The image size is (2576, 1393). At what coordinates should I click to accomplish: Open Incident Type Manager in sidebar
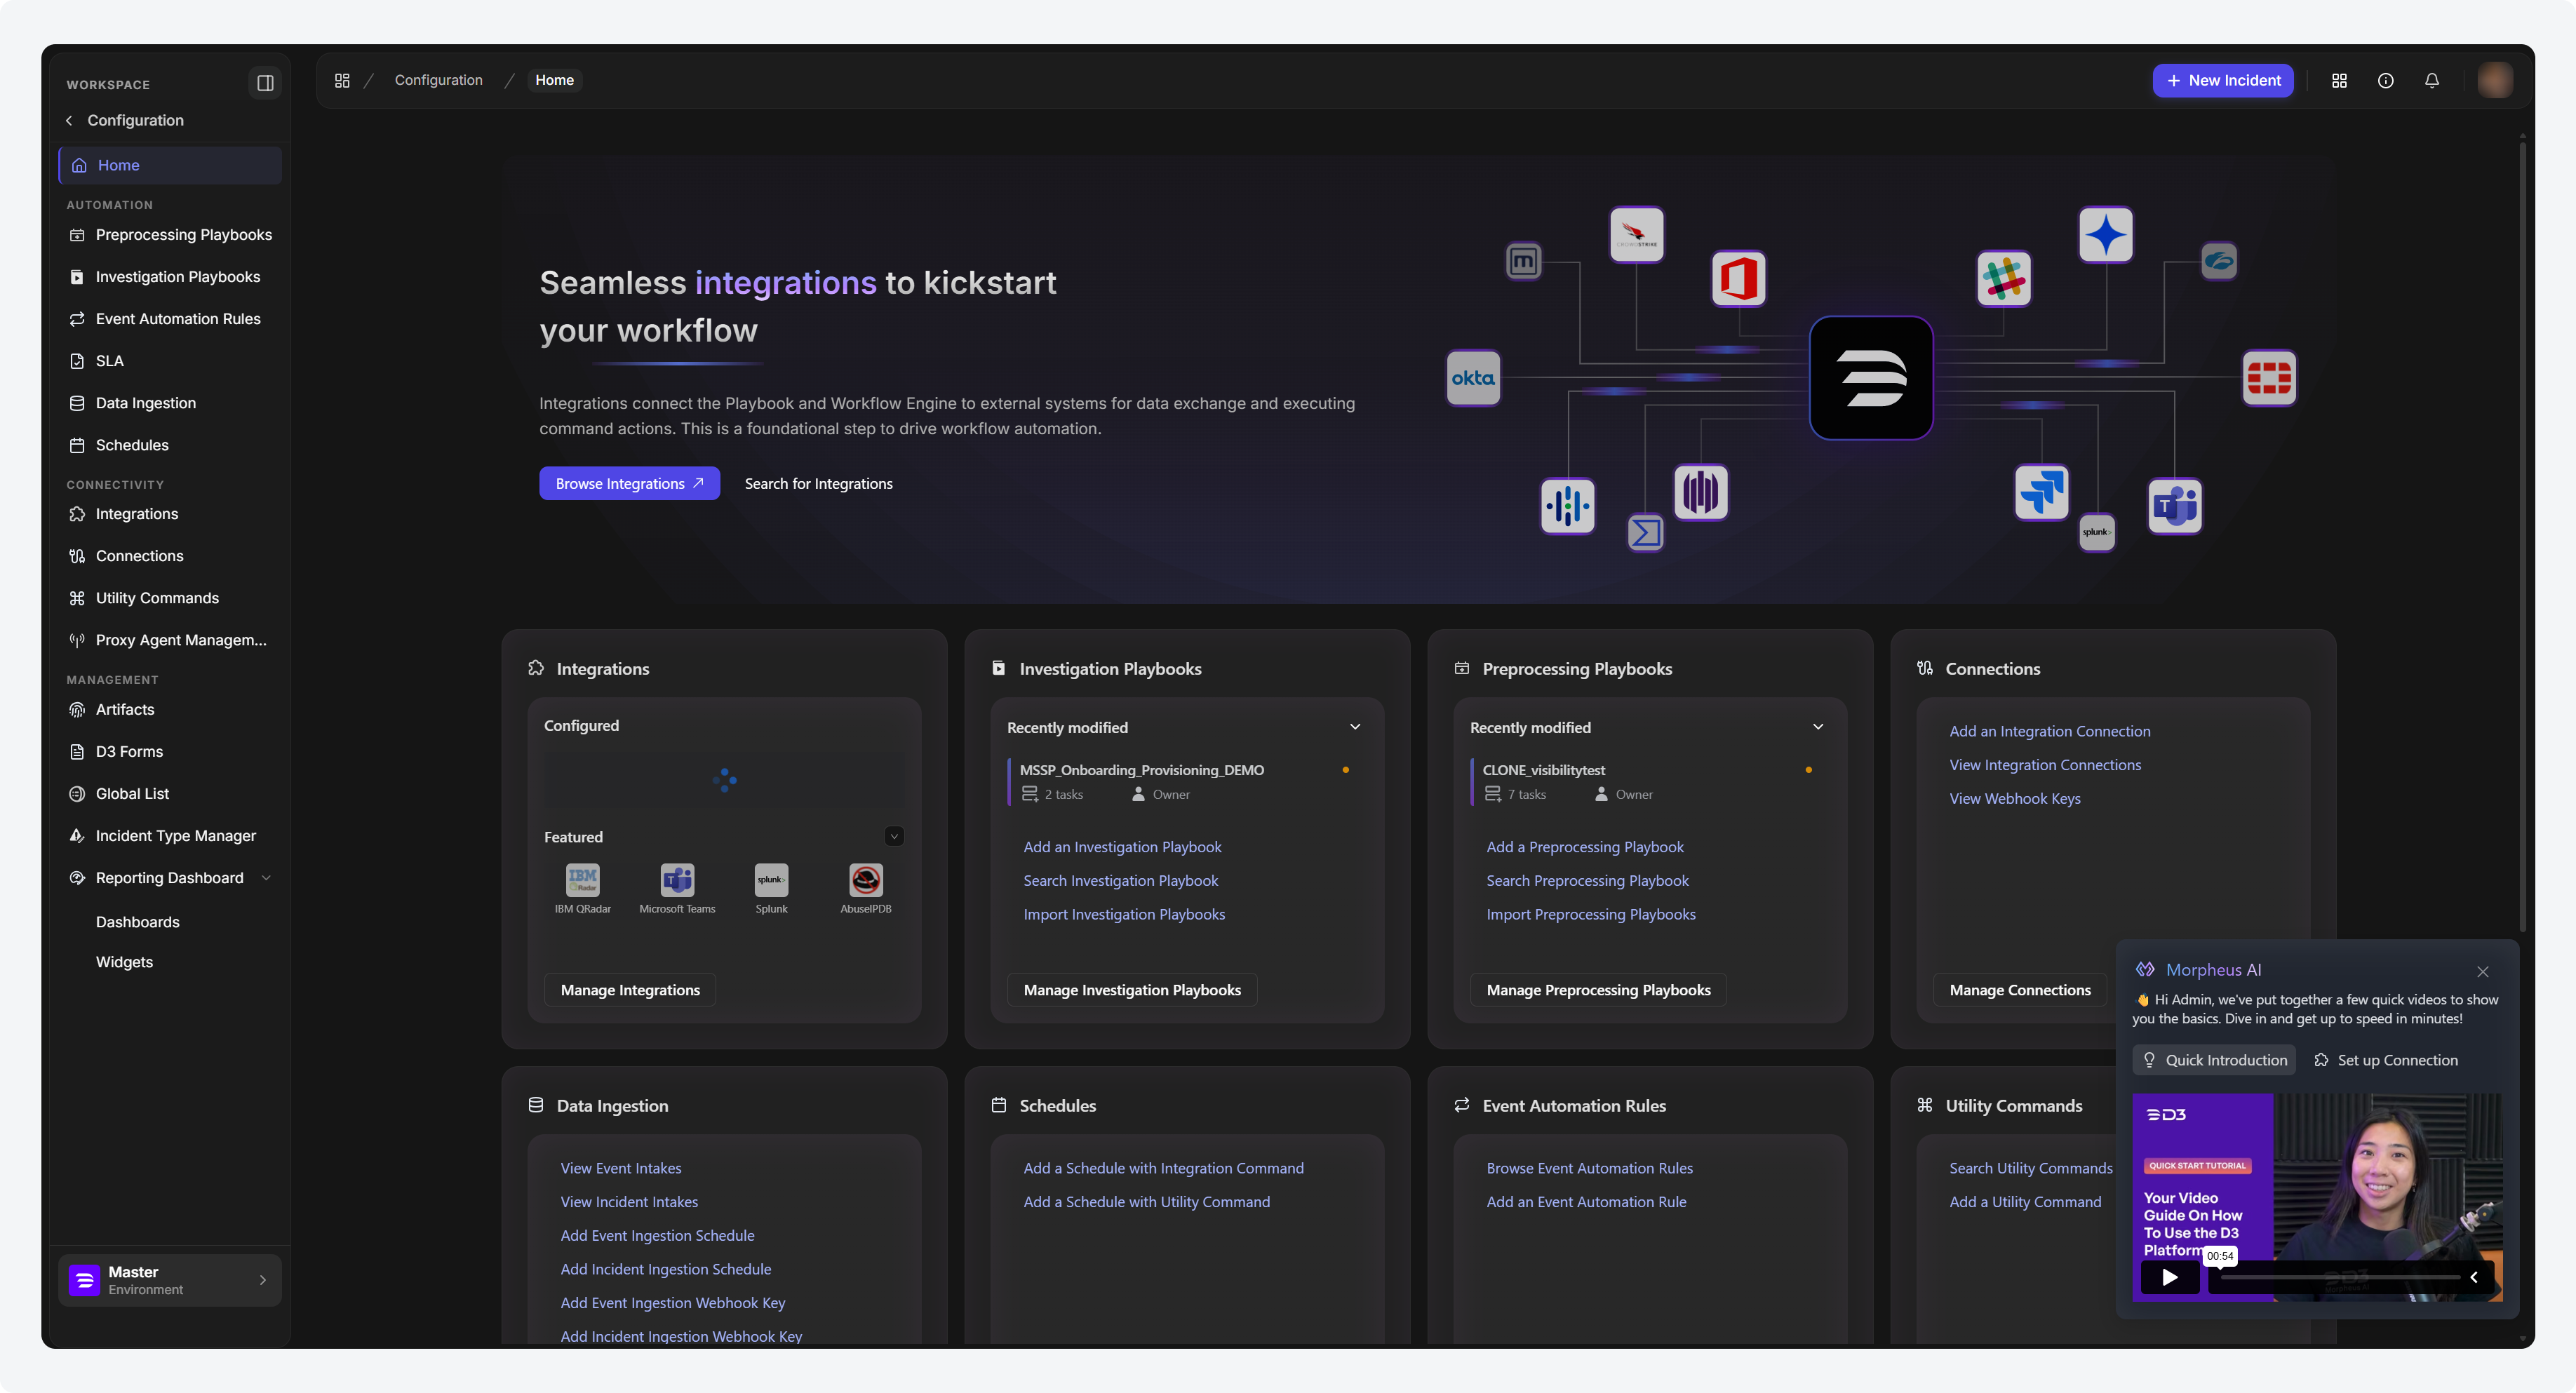tap(170, 836)
